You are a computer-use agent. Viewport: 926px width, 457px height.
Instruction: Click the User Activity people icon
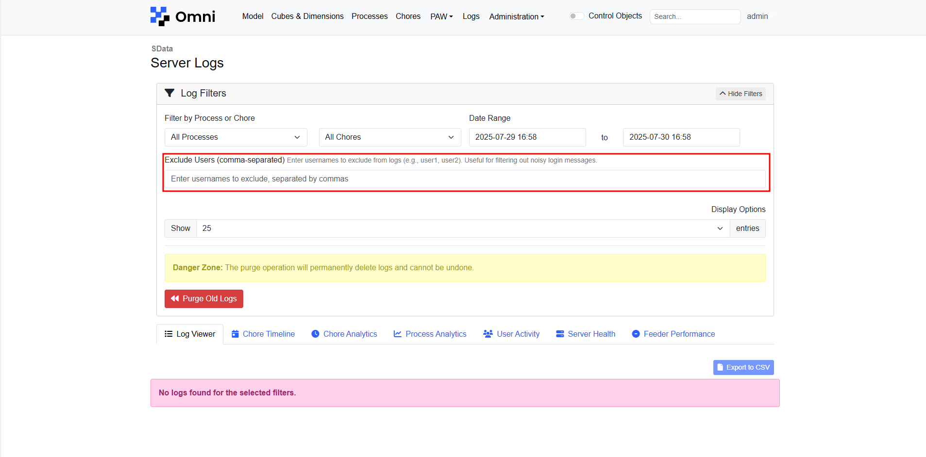tap(488, 334)
